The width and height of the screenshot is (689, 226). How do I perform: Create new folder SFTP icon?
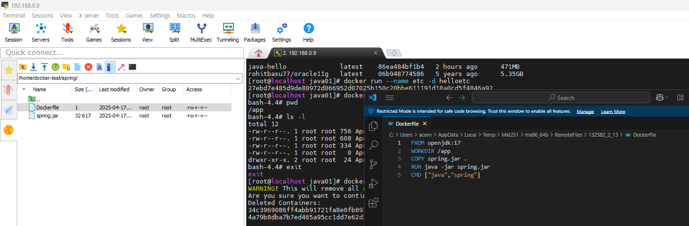pyautogui.click(x=66, y=67)
